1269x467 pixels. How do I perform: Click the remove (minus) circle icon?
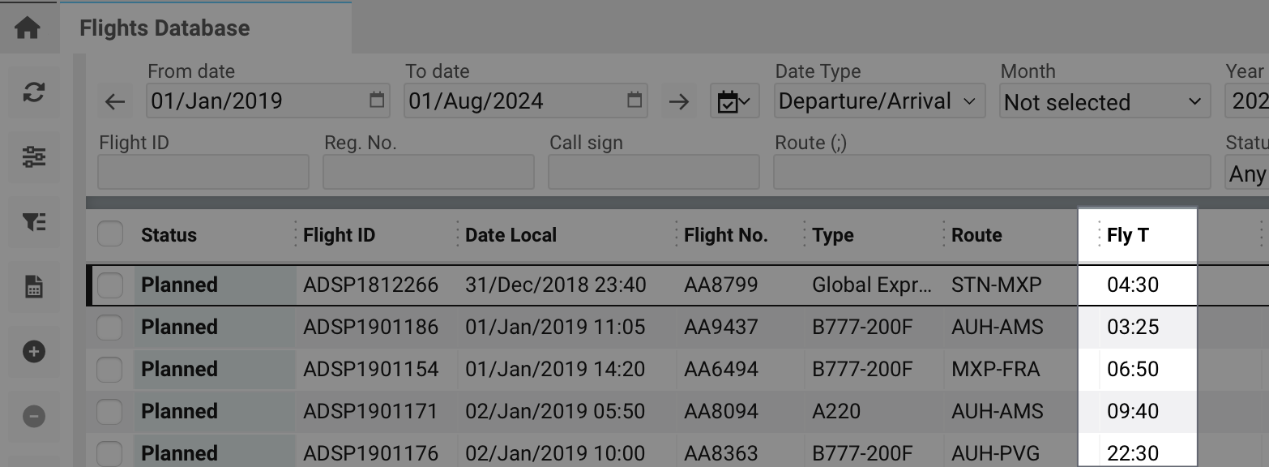(x=33, y=416)
